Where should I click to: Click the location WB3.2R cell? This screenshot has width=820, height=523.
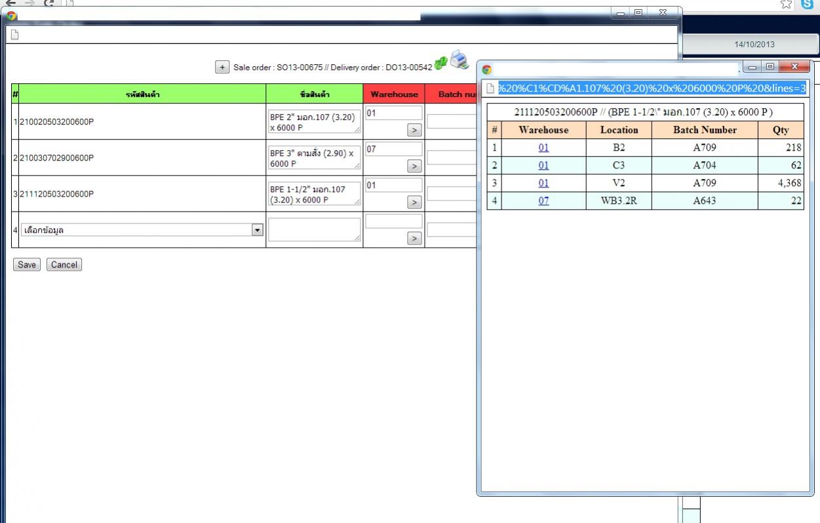tap(619, 201)
